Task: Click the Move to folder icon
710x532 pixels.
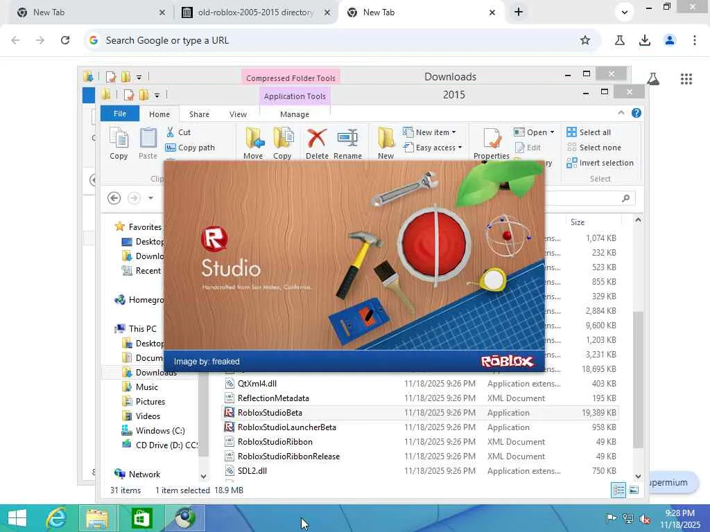Action: point(254,138)
